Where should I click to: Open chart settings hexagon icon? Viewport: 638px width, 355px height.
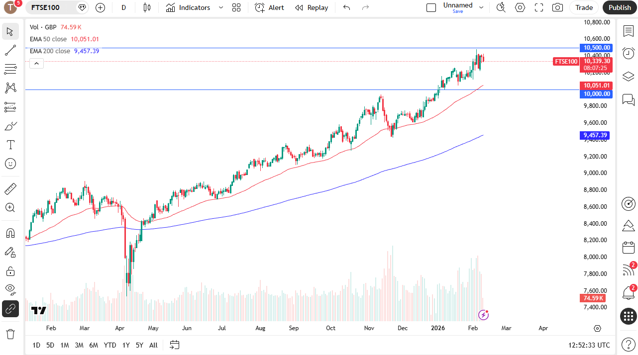[x=520, y=7]
